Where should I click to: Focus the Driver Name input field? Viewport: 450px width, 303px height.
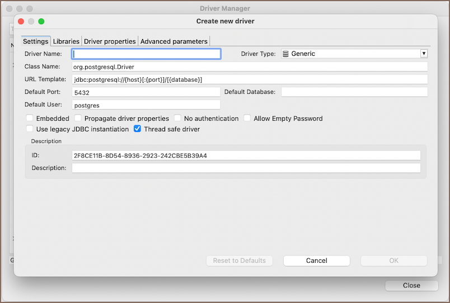(x=147, y=54)
